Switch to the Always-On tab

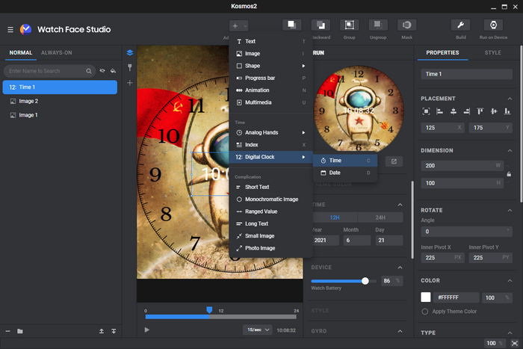(x=57, y=53)
